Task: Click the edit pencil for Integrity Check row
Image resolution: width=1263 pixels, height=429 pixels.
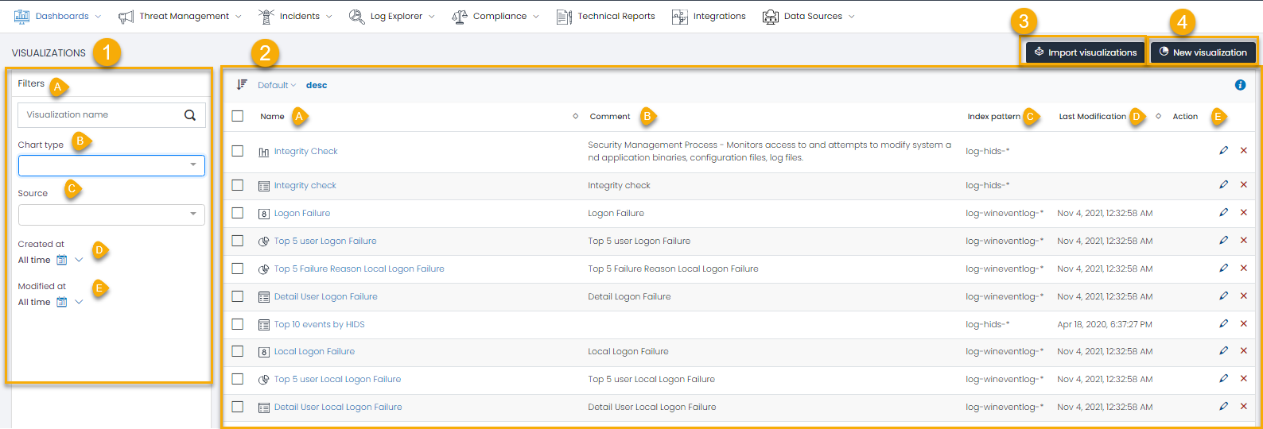Action: click(x=1223, y=150)
